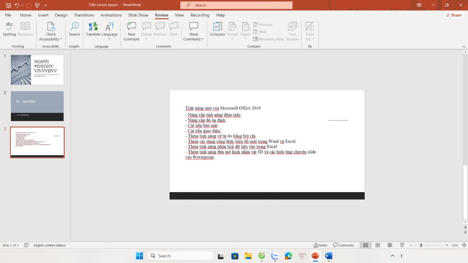Click 'Slide 3 of 3' in status bar
Screen dimensions: 468x263
coord(11,245)
